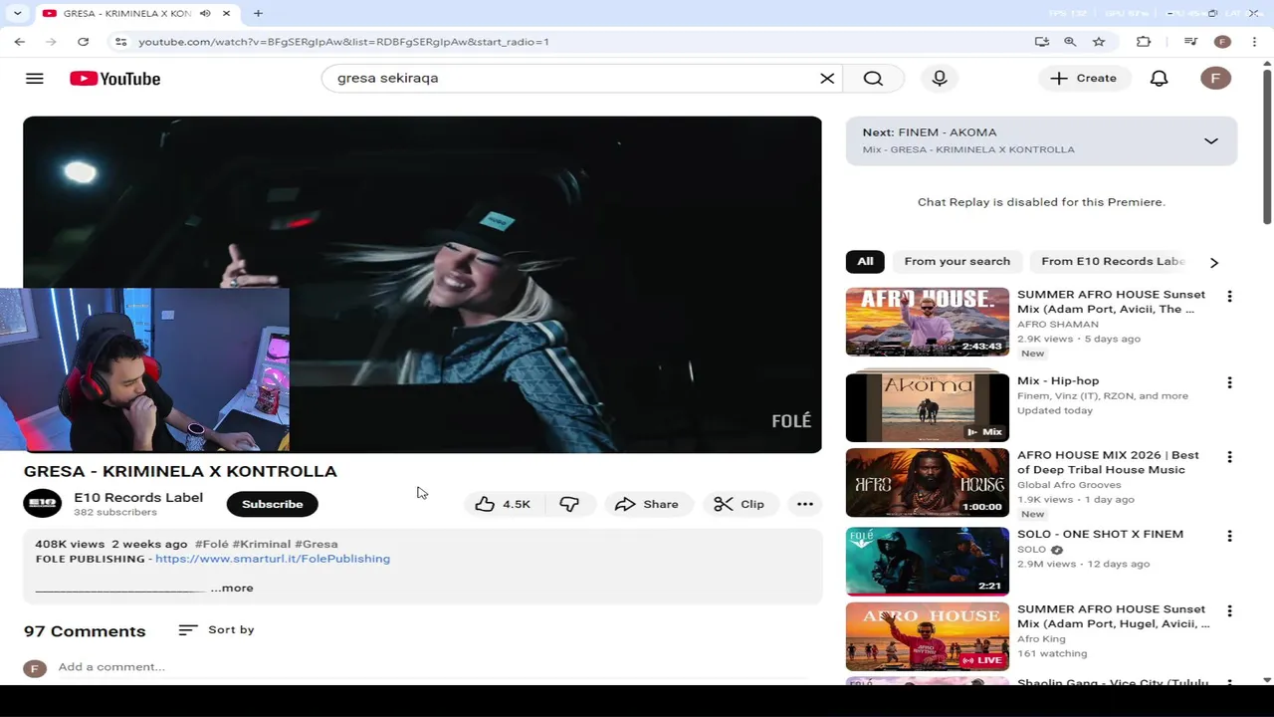The height and width of the screenshot is (717, 1274).
Task: Open SUMMER AFRO HOUSE 2:43:43 thumbnail
Action: pyautogui.click(x=927, y=322)
